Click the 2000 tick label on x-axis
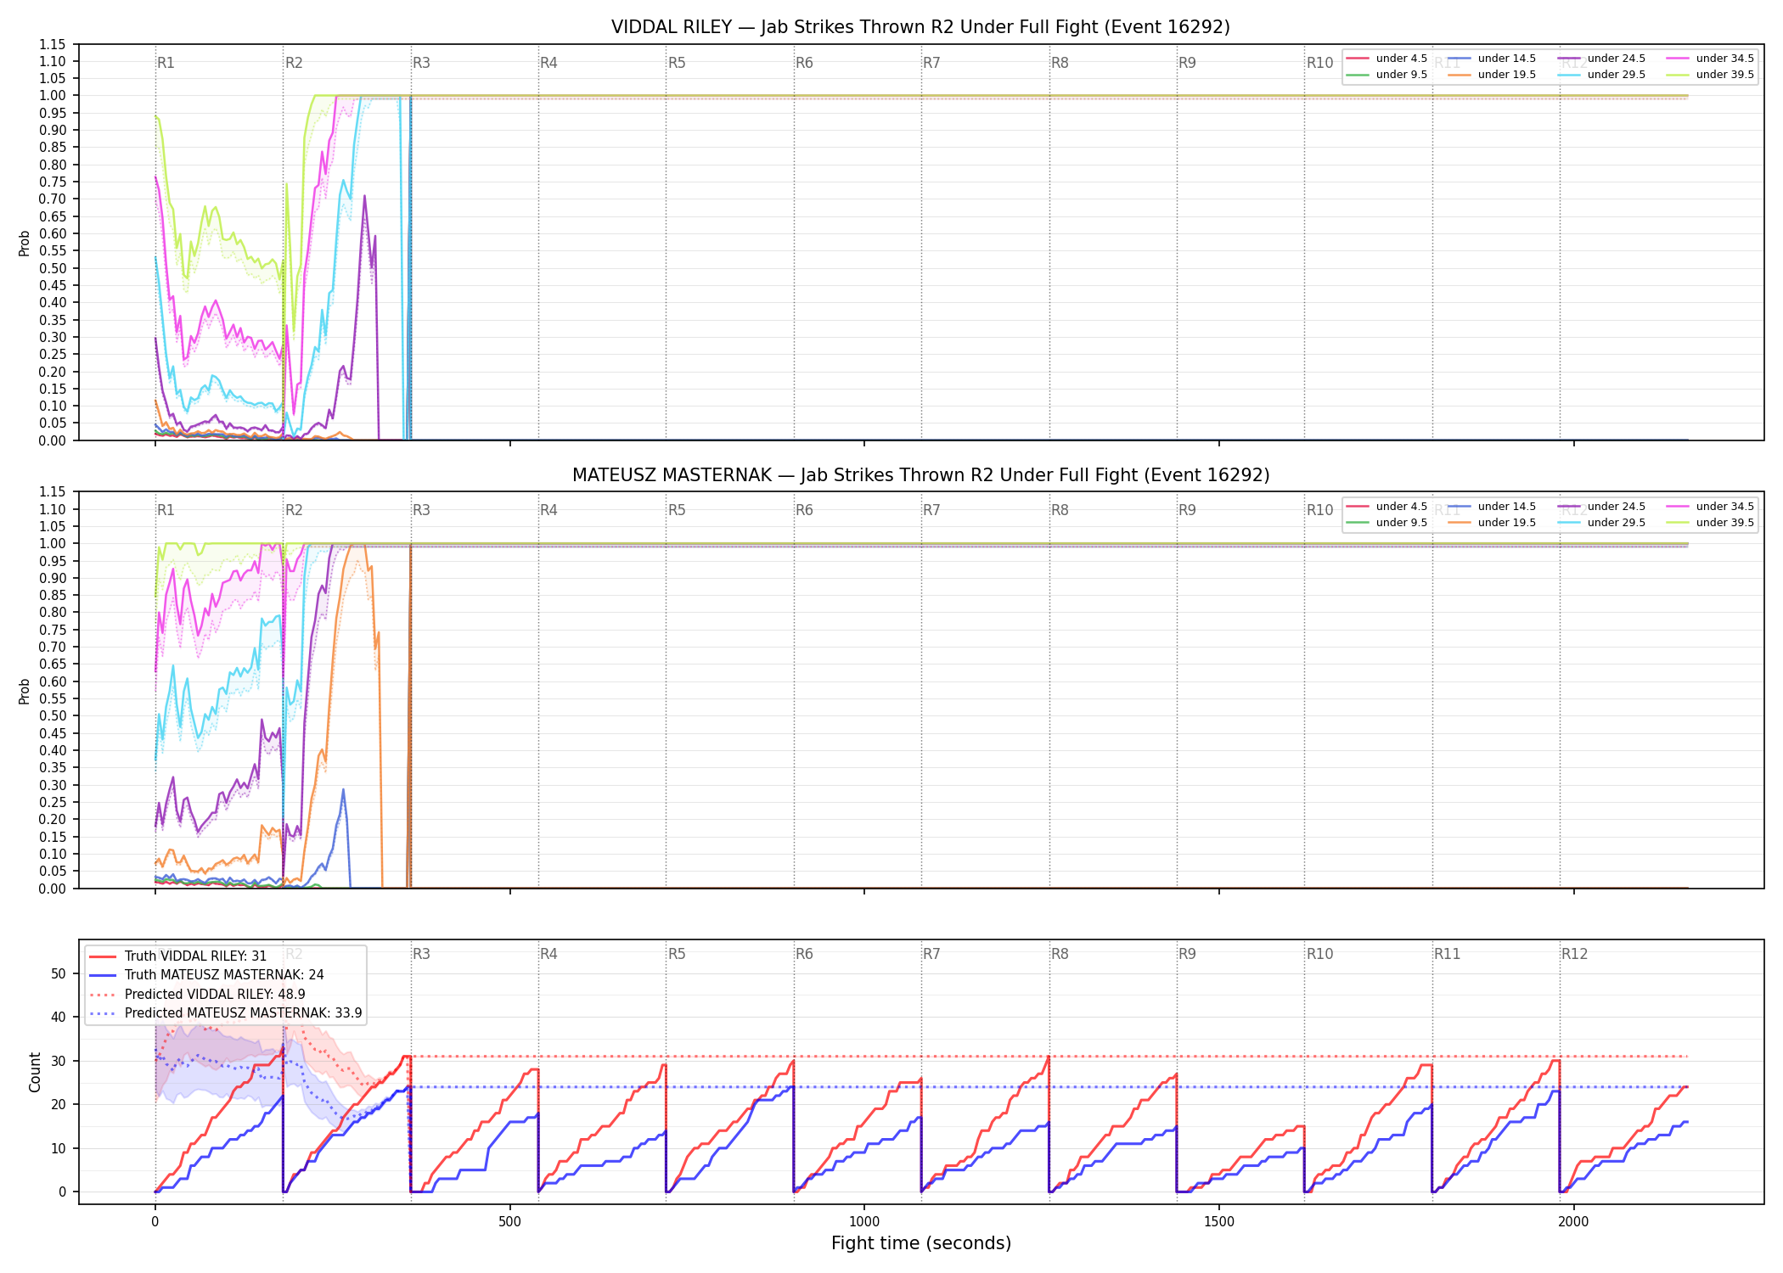Image resolution: width=1783 pixels, height=1273 pixels. click(1573, 1222)
